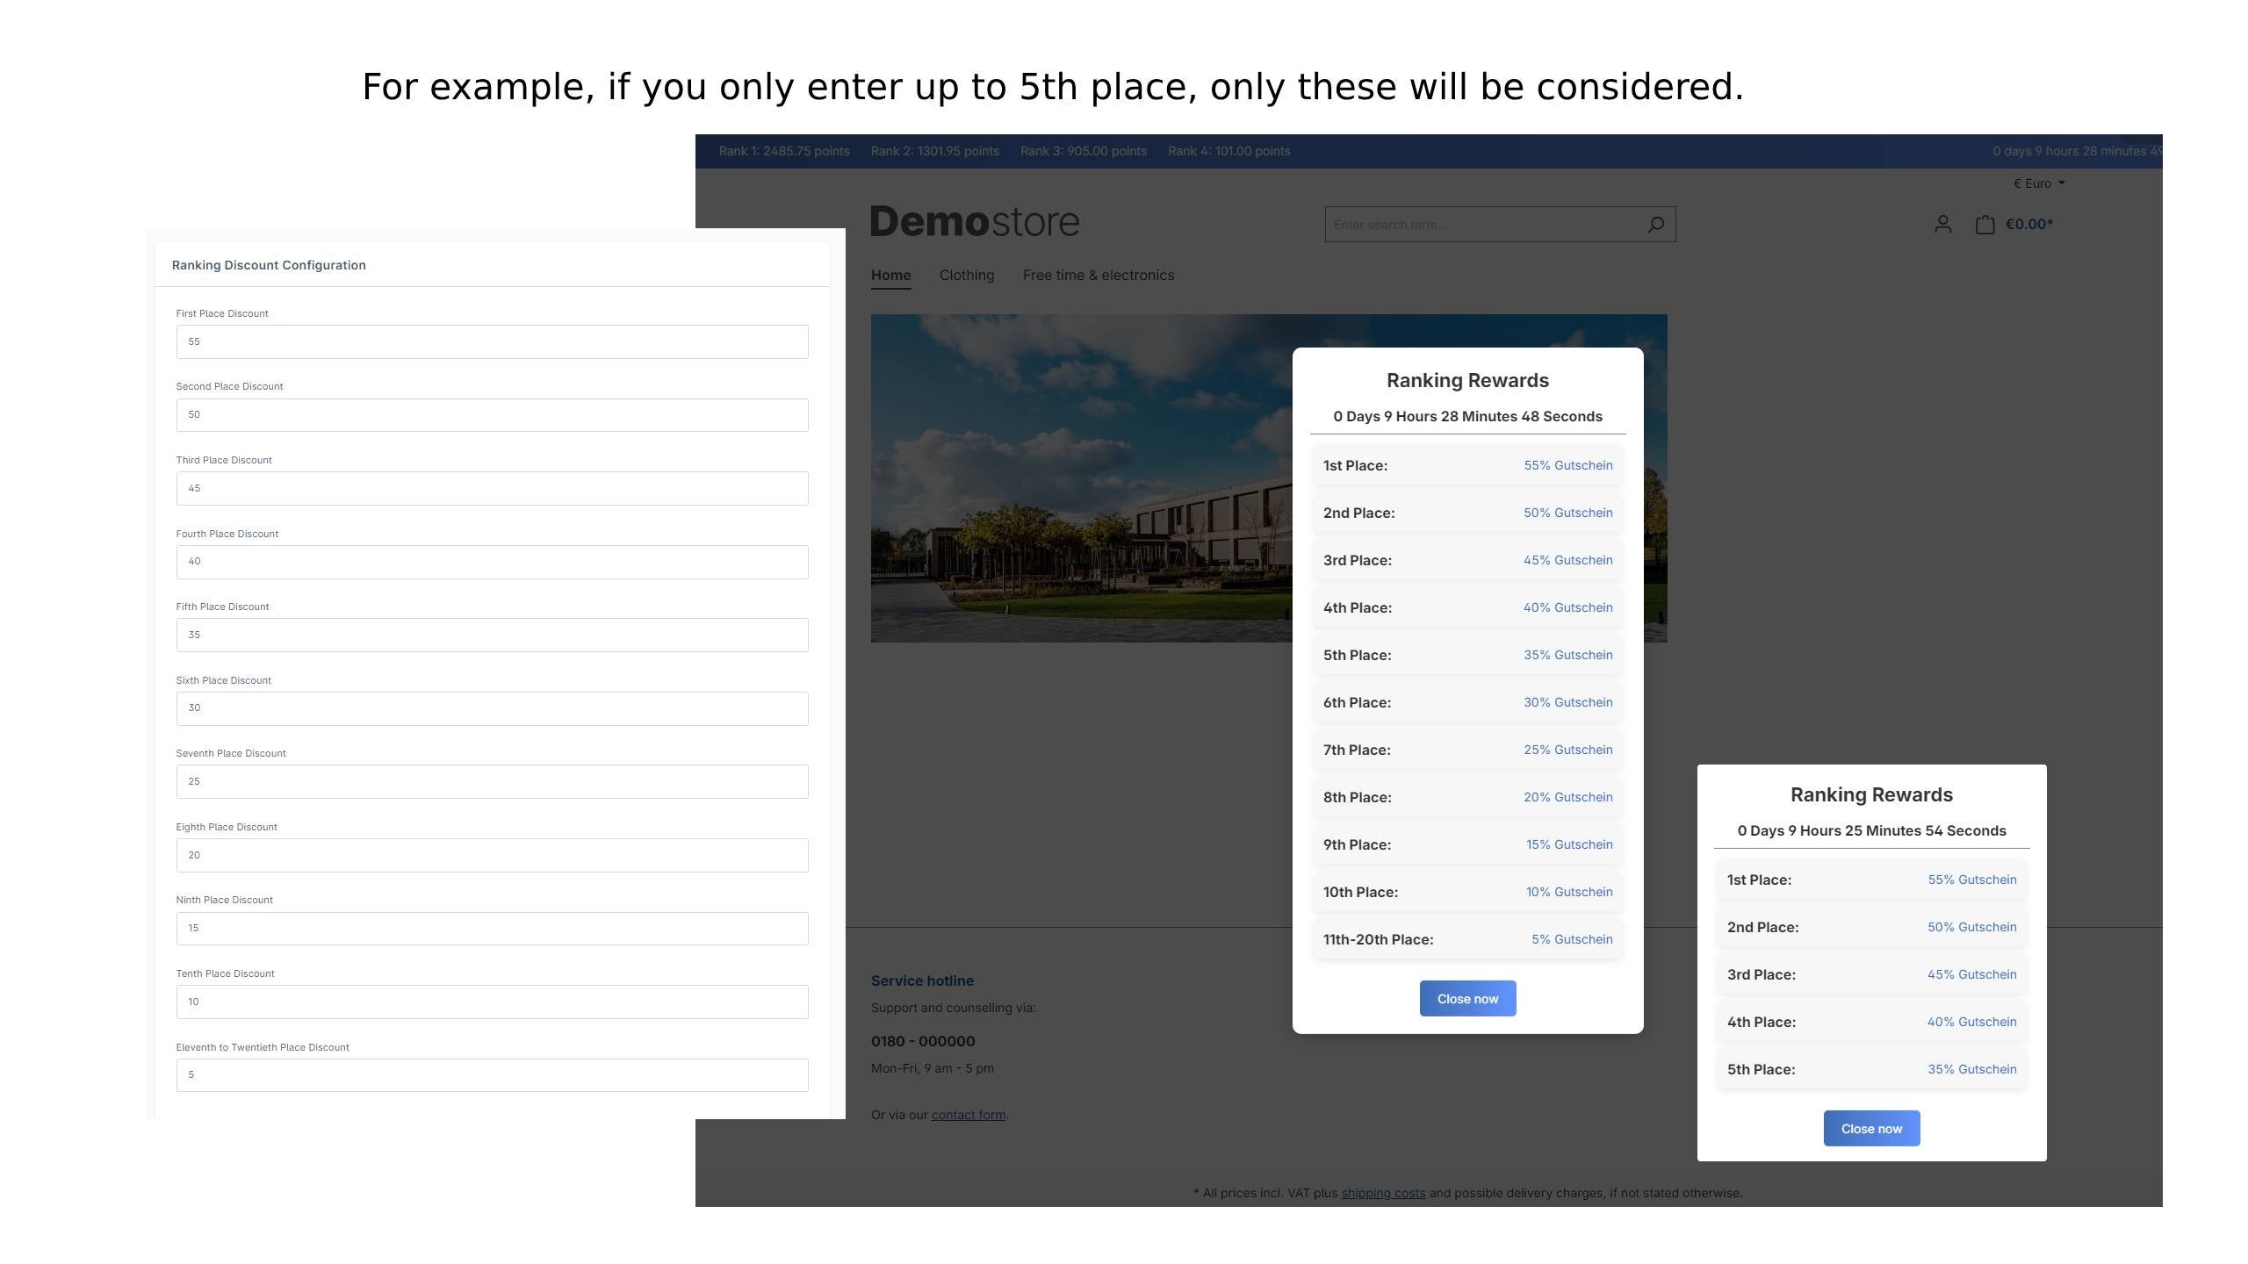Click Rank 2: 1301.95 points in top bar
Screen dimensions: 2248x1264
(935, 151)
